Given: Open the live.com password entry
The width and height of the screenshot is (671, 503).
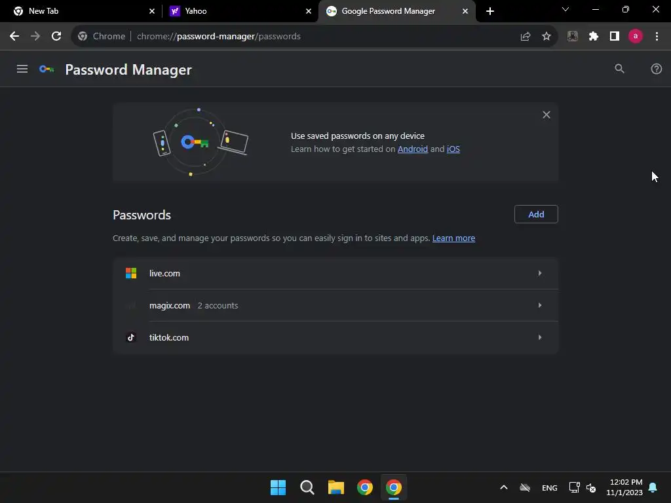Looking at the screenshot, I should [x=335, y=273].
